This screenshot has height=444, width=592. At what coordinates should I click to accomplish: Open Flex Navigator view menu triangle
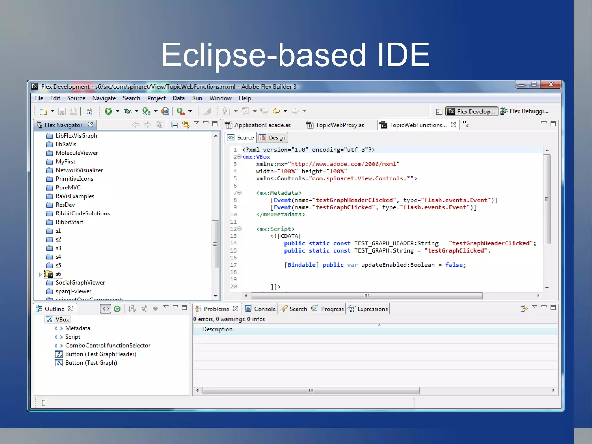click(197, 123)
